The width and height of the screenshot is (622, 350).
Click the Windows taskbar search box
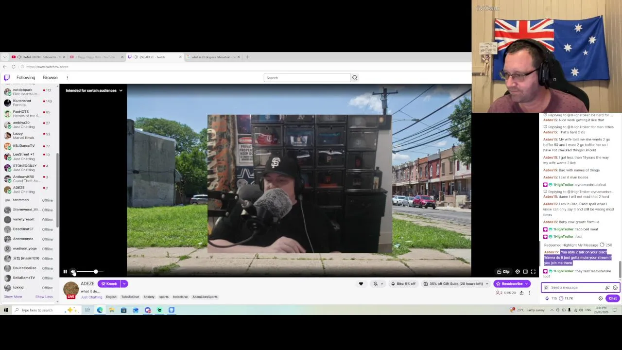tap(46, 310)
